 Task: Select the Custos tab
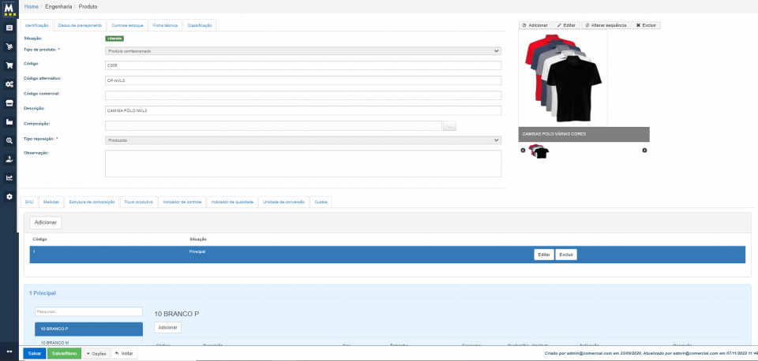pyautogui.click(x=321, y=202)
